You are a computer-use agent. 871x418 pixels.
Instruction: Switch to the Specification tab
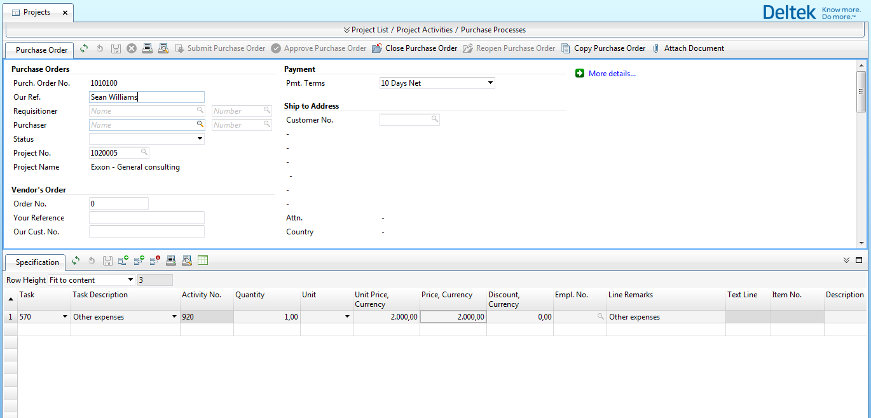tap(37, 262)
